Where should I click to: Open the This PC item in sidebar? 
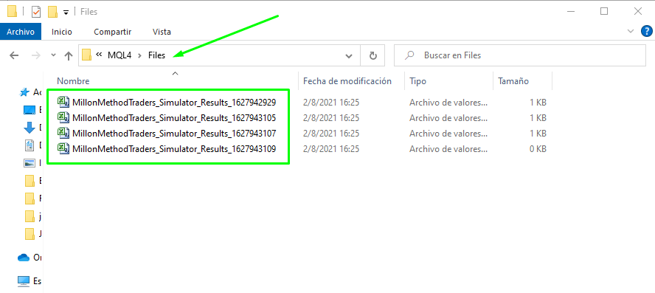(24, 280)
